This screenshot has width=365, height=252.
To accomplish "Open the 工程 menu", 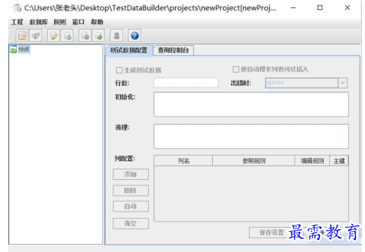I will [x=17, y=22].
